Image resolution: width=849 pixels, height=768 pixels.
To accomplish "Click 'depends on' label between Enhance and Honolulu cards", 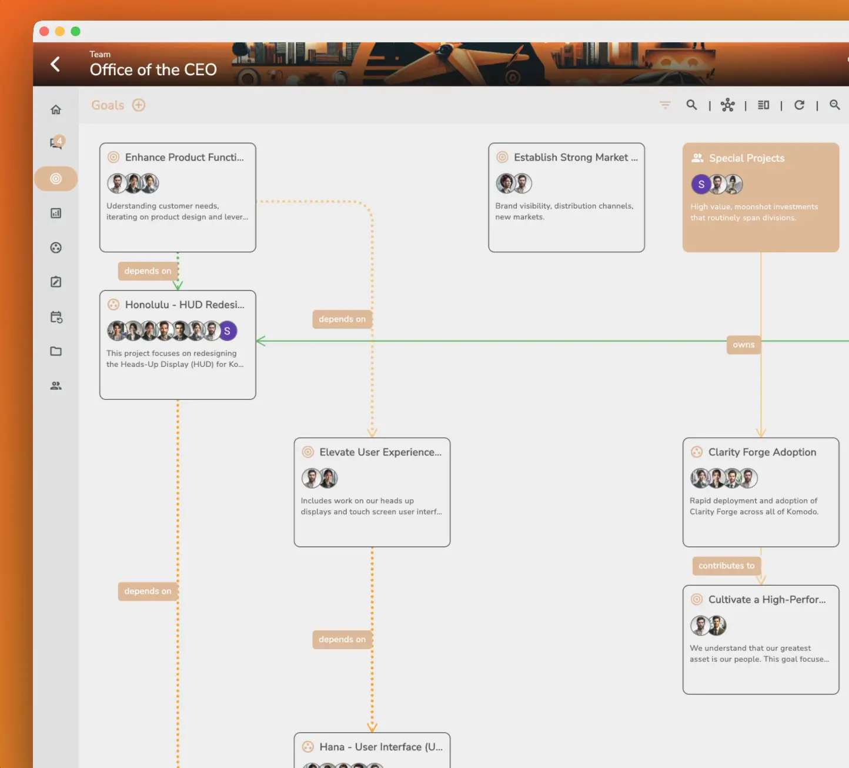I will (x=148, y=271).
